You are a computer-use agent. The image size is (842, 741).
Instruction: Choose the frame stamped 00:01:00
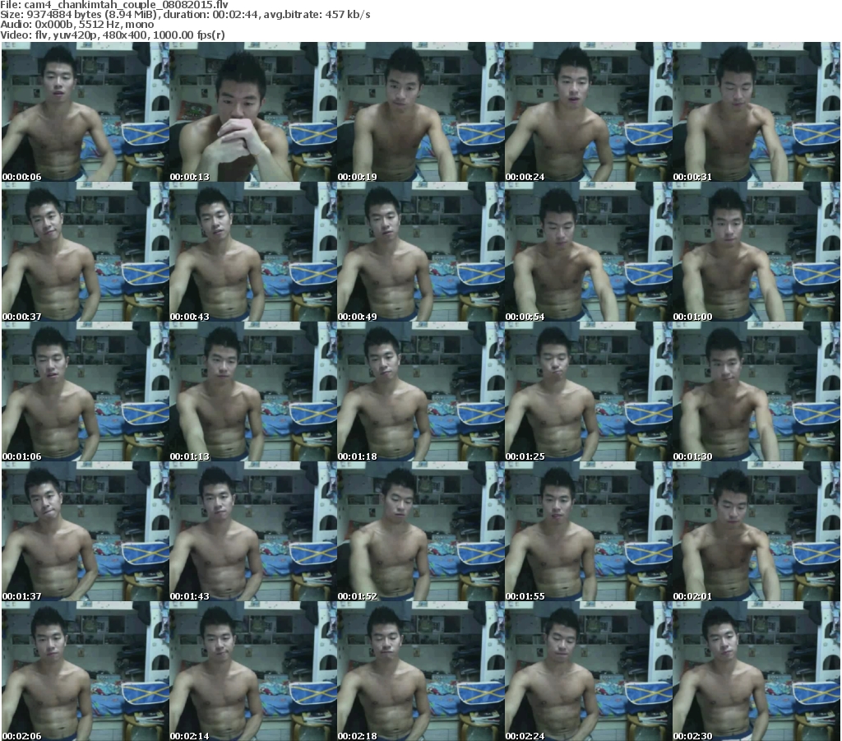(756, 252)
